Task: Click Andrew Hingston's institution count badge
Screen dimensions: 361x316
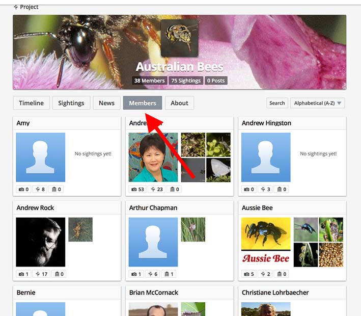Action: pos(282,189)
